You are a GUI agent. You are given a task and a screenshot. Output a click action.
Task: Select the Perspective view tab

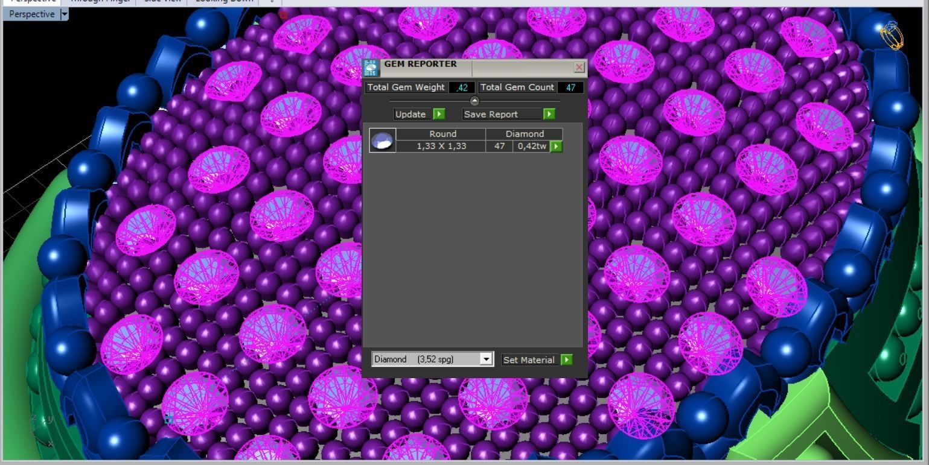tap(32, 2)
